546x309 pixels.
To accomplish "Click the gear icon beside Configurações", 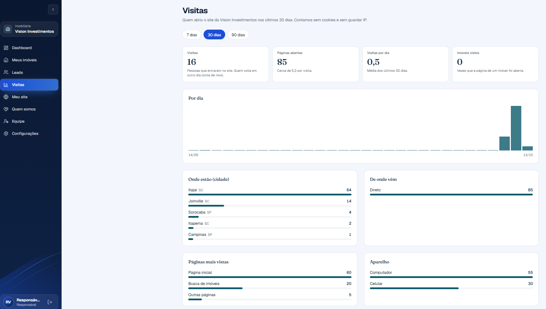I will coord(6,133).
